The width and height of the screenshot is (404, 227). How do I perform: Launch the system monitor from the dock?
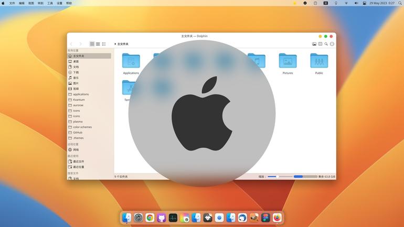173,218
